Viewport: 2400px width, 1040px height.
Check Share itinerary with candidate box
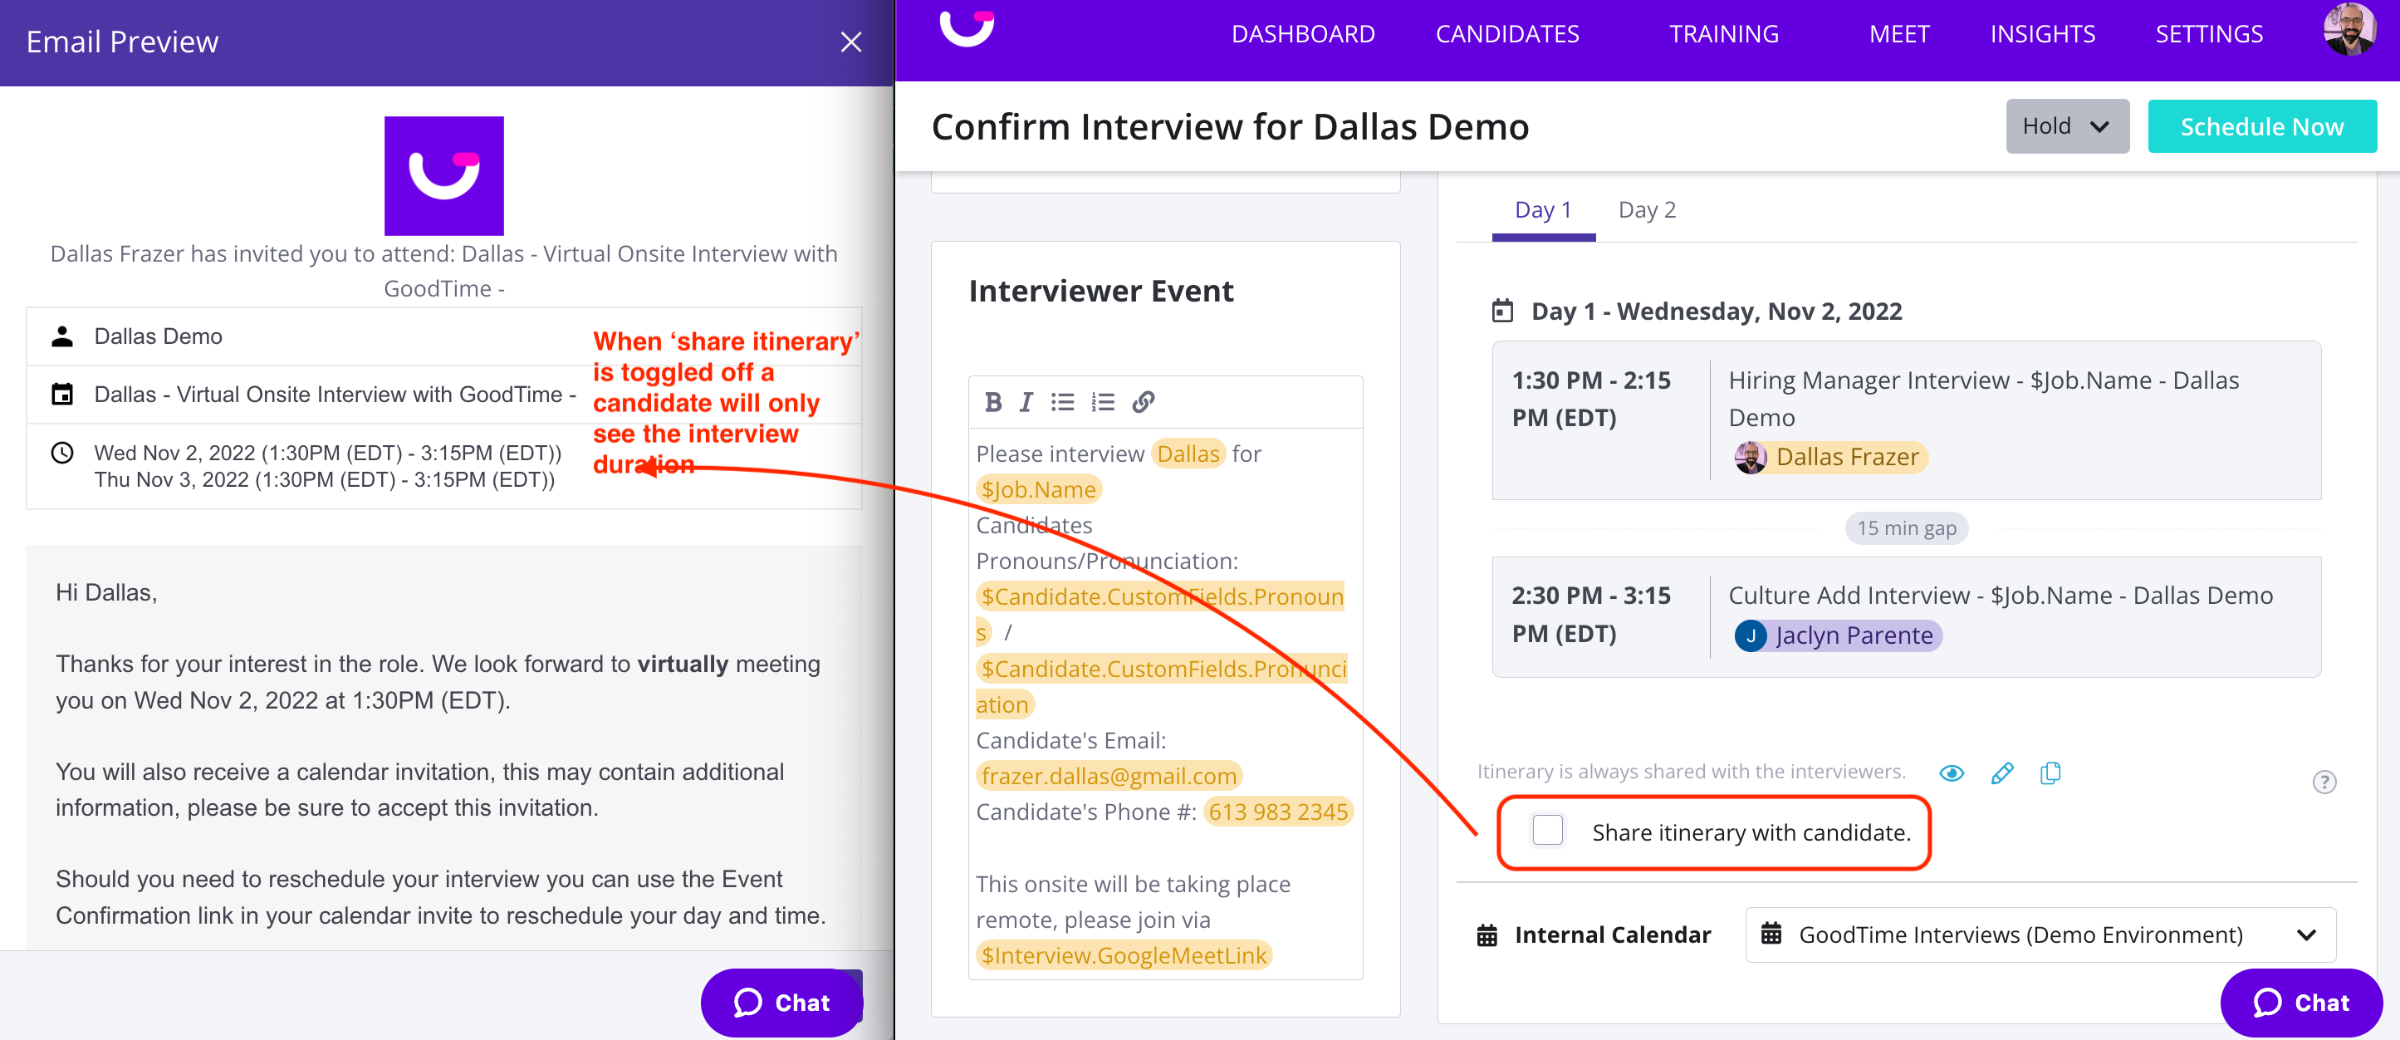click(x=1546, y=829)
